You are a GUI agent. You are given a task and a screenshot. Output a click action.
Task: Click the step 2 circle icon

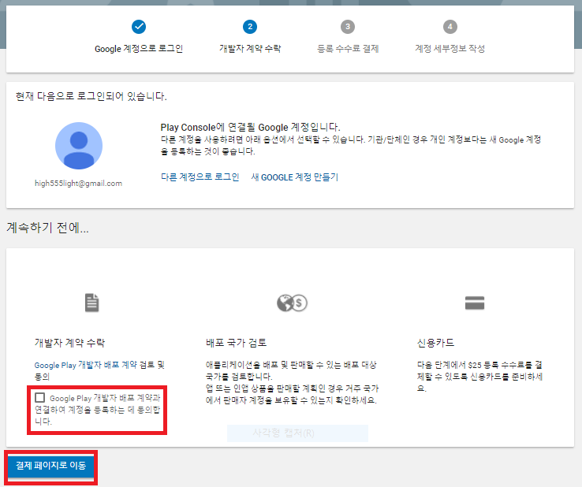[x=250, y=27]
